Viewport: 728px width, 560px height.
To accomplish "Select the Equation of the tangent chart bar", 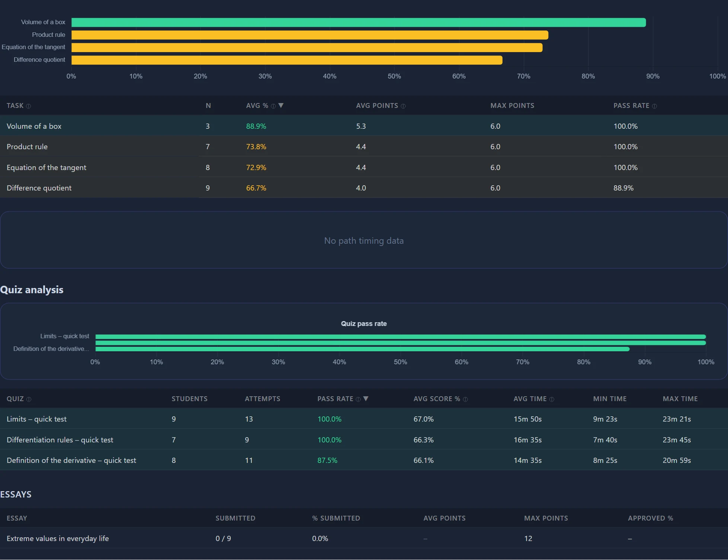I will [307, 48].
